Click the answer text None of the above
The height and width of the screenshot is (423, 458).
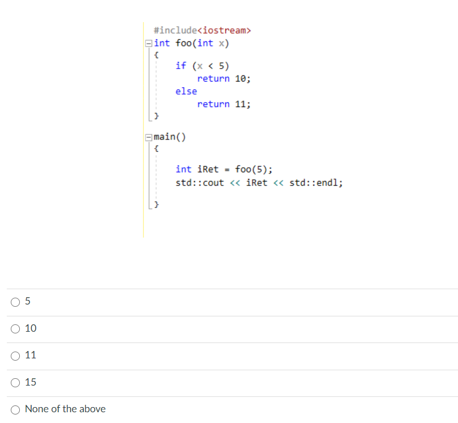pyautogui.click(x=65, y=409)
